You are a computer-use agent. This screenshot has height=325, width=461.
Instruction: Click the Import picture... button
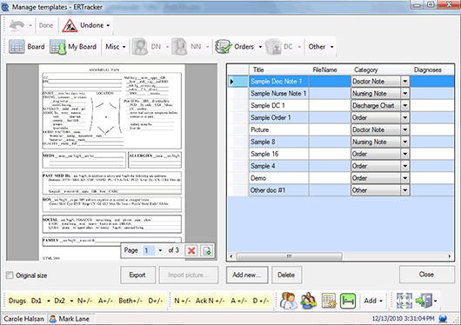(x=189, y=275)
